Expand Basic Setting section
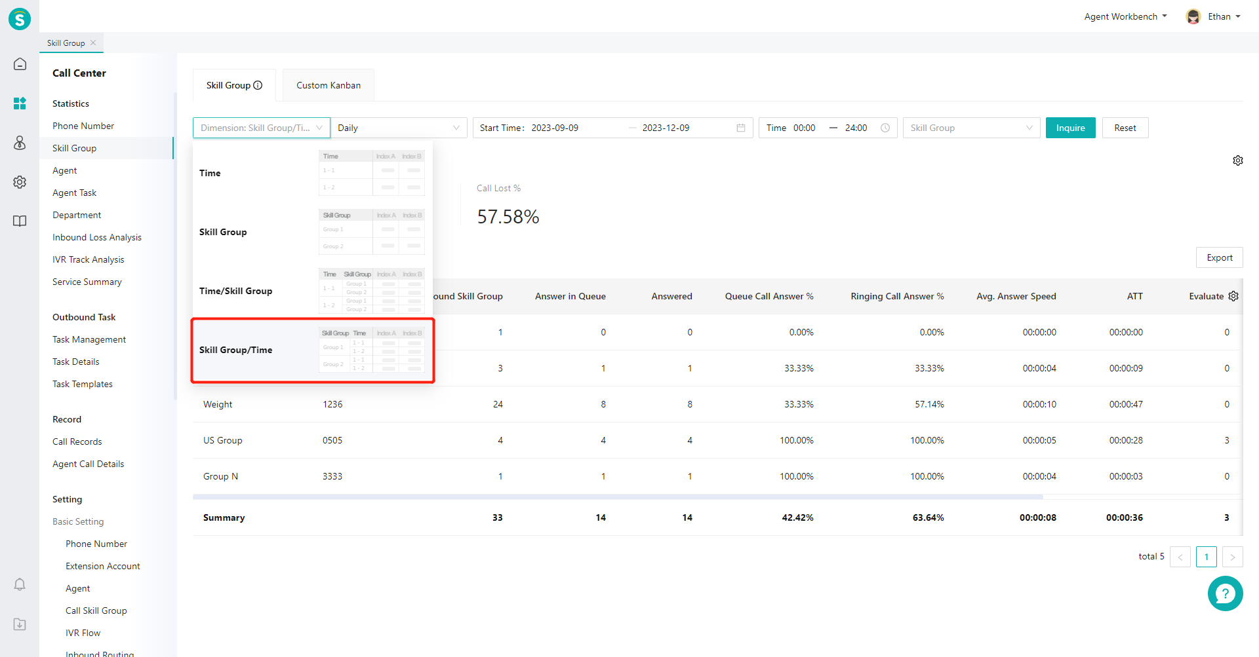This screenshot has height=657, width=1259. [x=78, y=521]
